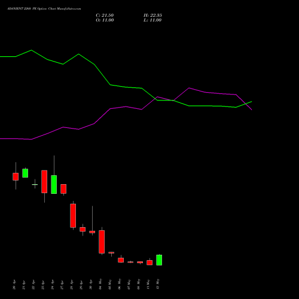Select the green candle for 21 Apr
This screenshot has height=299, width=299.
(25, 173)
